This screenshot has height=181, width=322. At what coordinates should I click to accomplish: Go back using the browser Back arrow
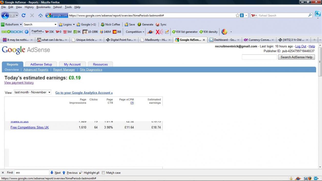point(5,15)
